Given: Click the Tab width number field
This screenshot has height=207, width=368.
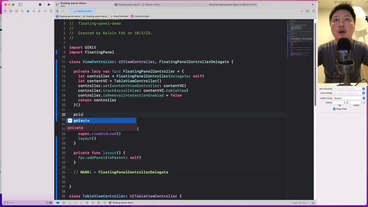Looking at the screenshot, I should tap(339, 102).
